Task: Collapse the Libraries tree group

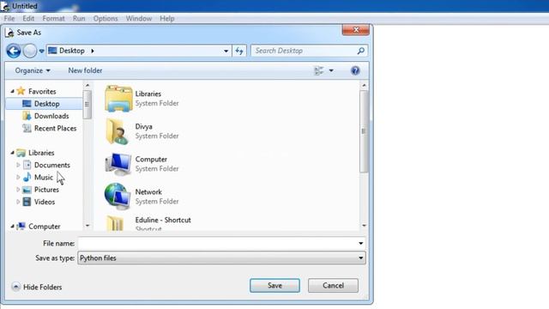Action: (12, 153)
